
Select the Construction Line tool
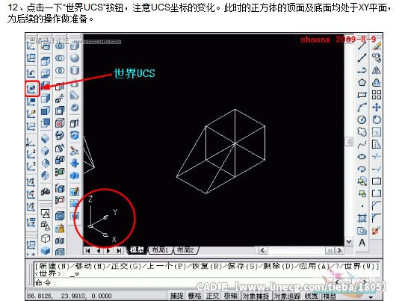point(362,58)
